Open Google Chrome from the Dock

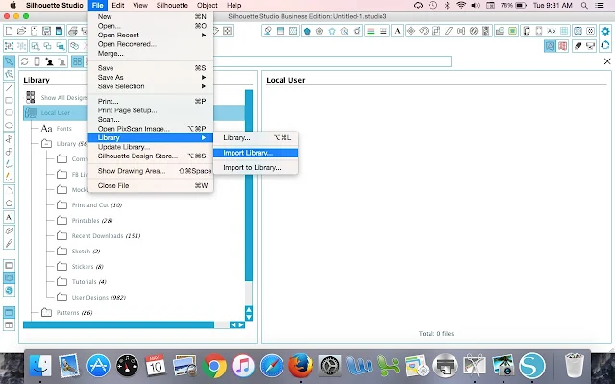point(214,366)
